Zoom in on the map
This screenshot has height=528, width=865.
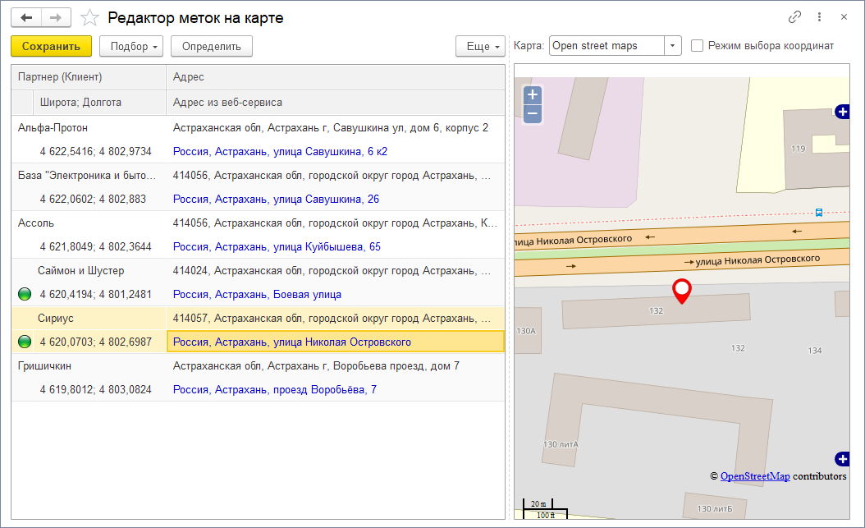tap(533, 95)
